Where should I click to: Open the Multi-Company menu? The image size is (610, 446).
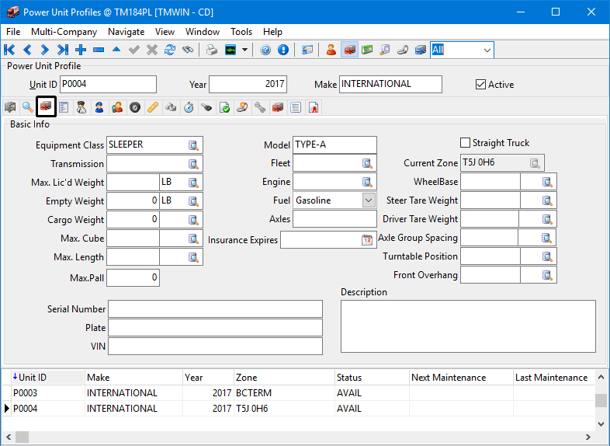[64, 32]
